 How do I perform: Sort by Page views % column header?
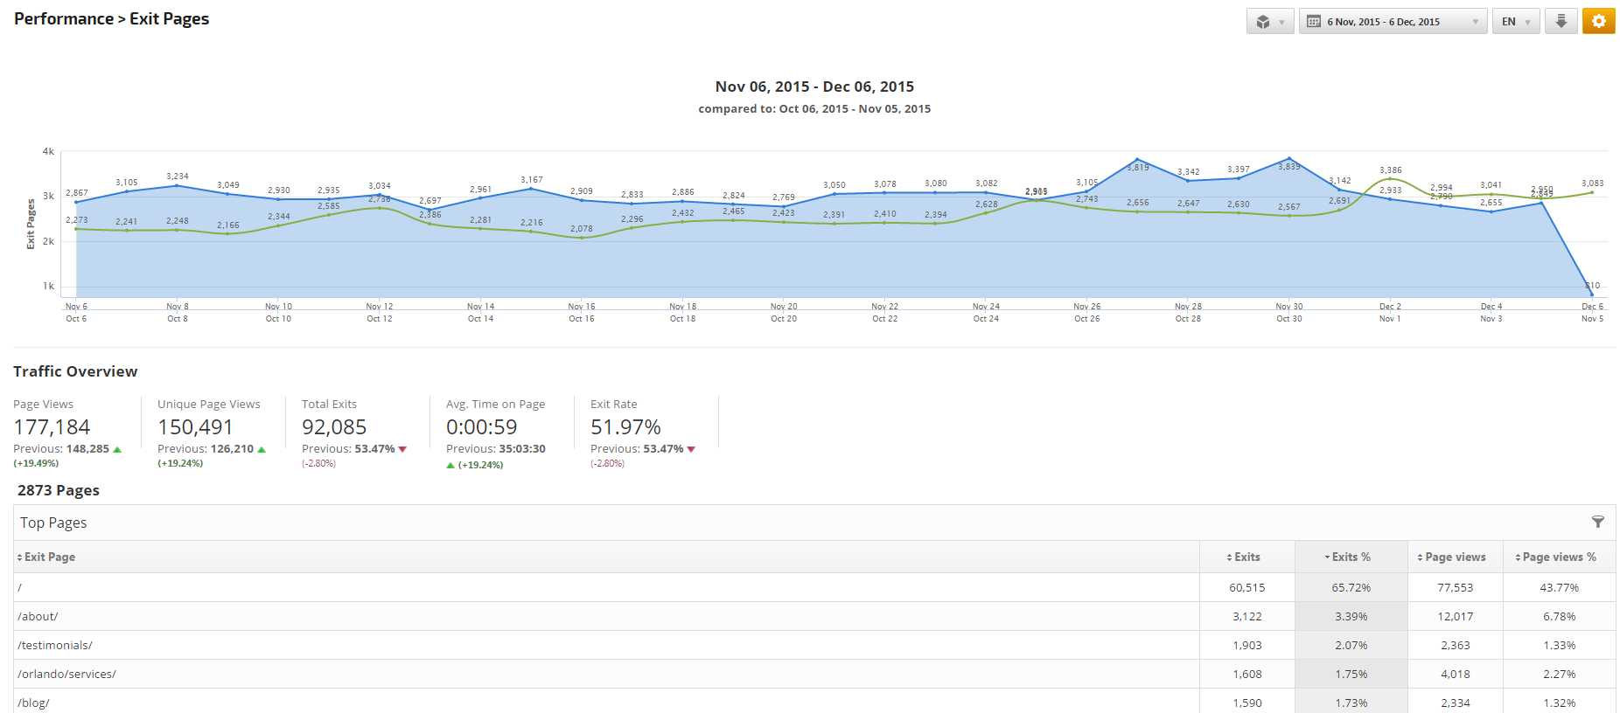pyautogui.click(x=1559, y=557)
